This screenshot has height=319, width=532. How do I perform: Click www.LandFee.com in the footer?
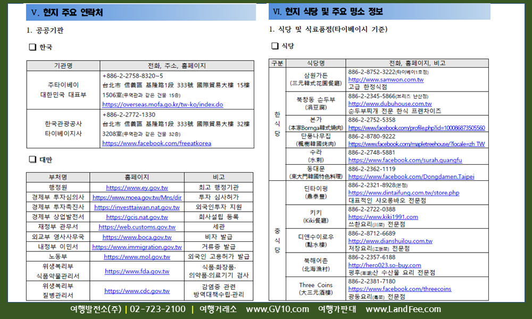pyautogui.click(x=403, y=309)
